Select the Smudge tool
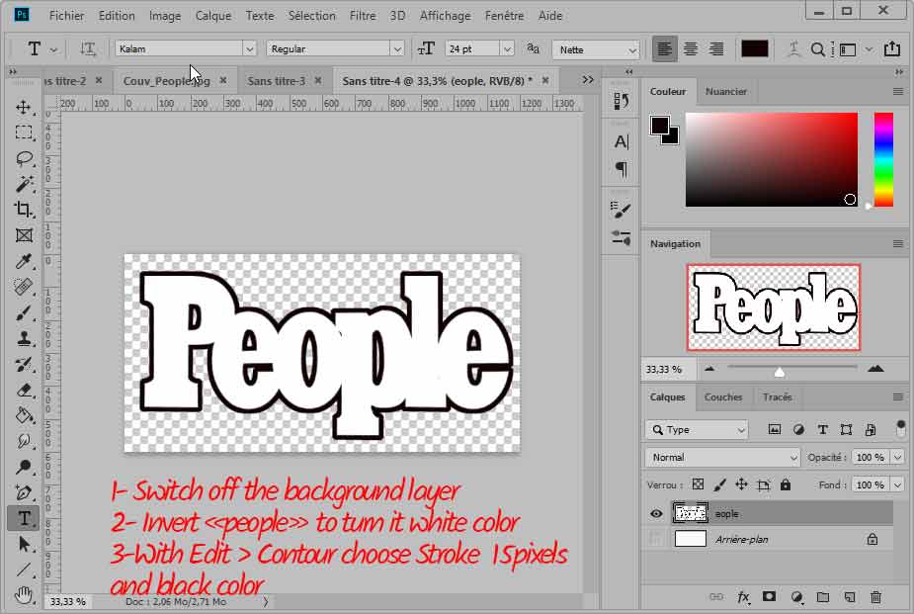914x614 pixels. point(24,441)
